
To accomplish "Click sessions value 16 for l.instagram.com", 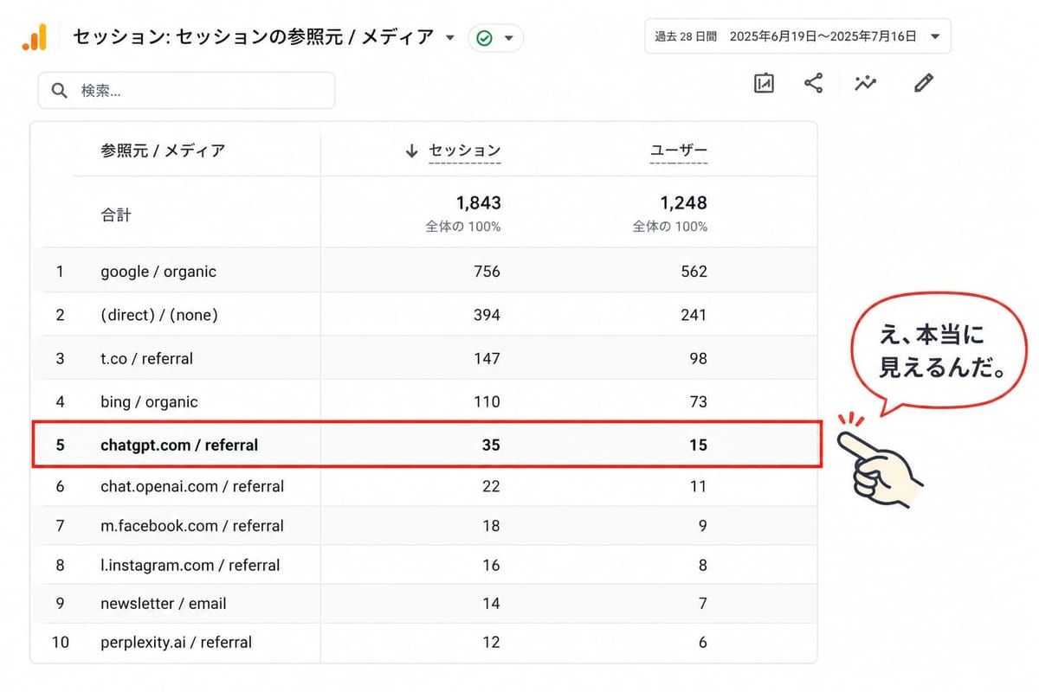I will 491,565.
